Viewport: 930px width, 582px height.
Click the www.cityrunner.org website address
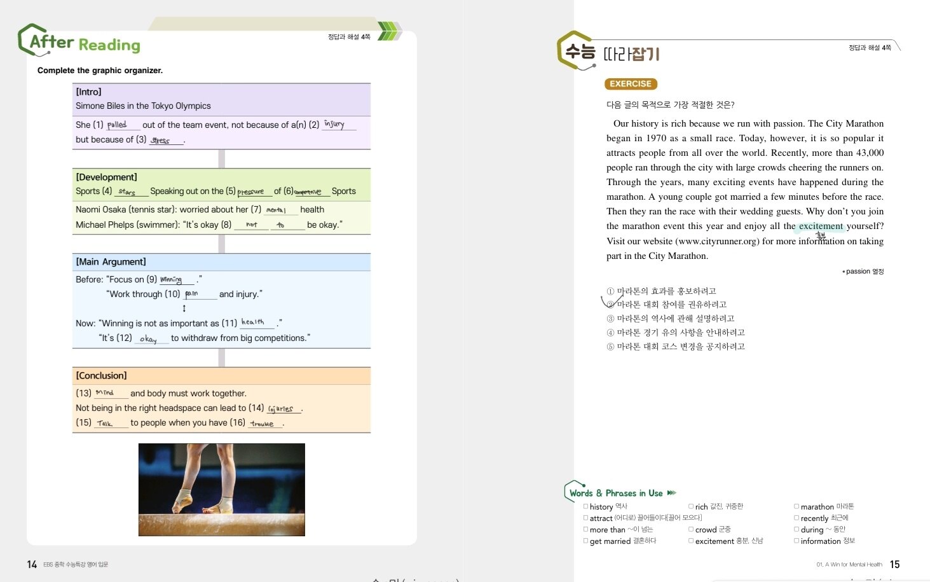717,241
